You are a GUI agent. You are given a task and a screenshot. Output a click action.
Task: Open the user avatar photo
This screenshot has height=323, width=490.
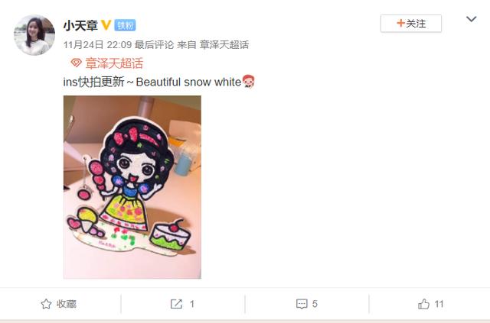click(x=34, y=35)
